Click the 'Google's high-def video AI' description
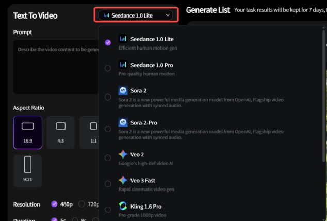The image size is (327, 221). pyautogui.click(x=146, y=163)
